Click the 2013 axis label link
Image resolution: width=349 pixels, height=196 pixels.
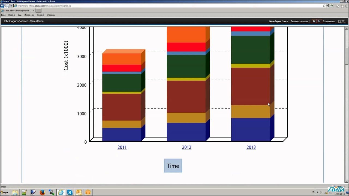(251, 147)
